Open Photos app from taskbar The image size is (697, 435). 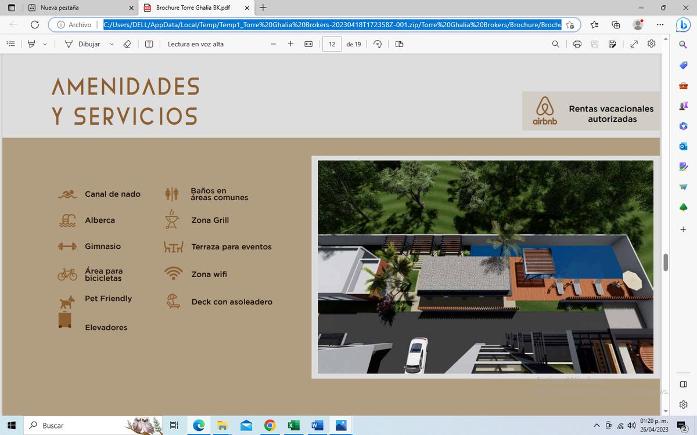click(341, 425)
